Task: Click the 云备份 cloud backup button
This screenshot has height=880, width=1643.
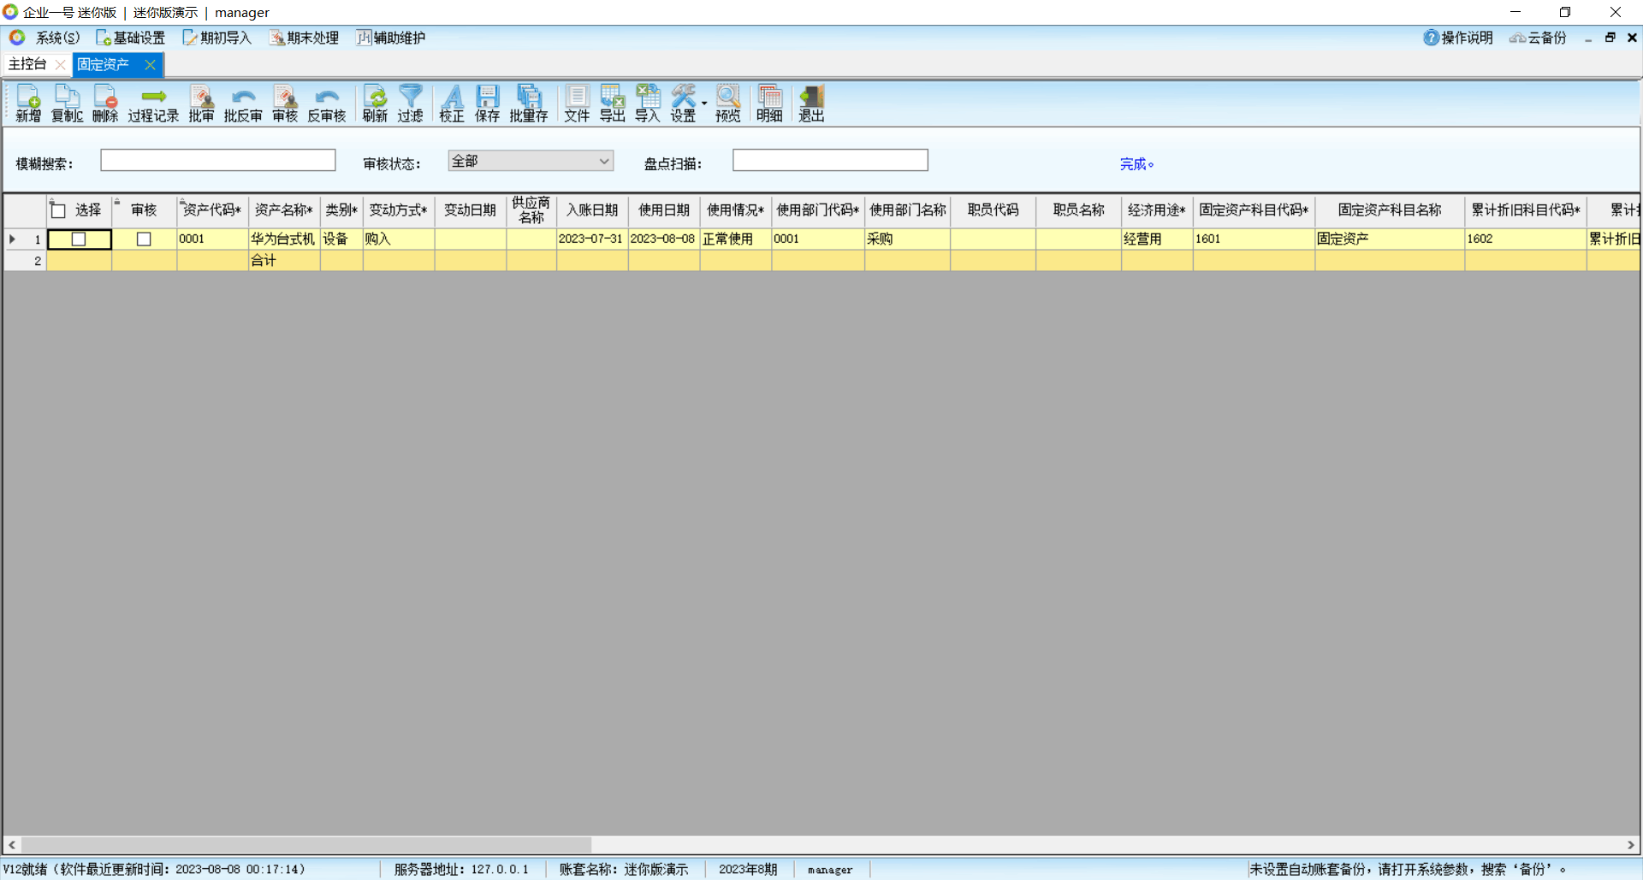Action: [1538, 38]
